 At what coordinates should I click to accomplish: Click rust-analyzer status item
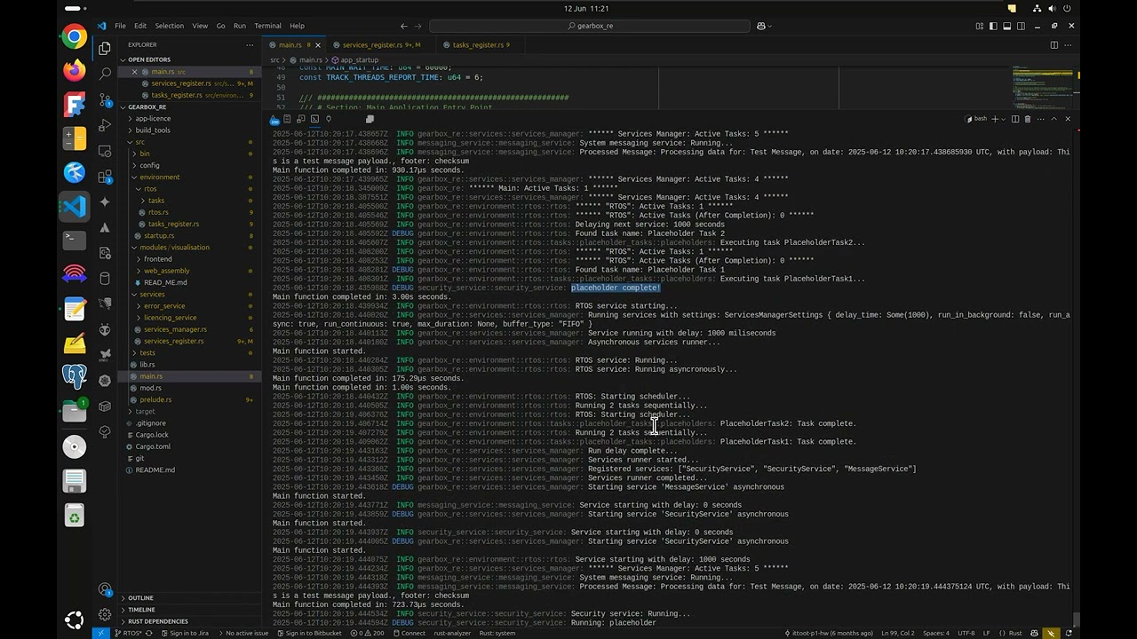click(x=452, y=633)
